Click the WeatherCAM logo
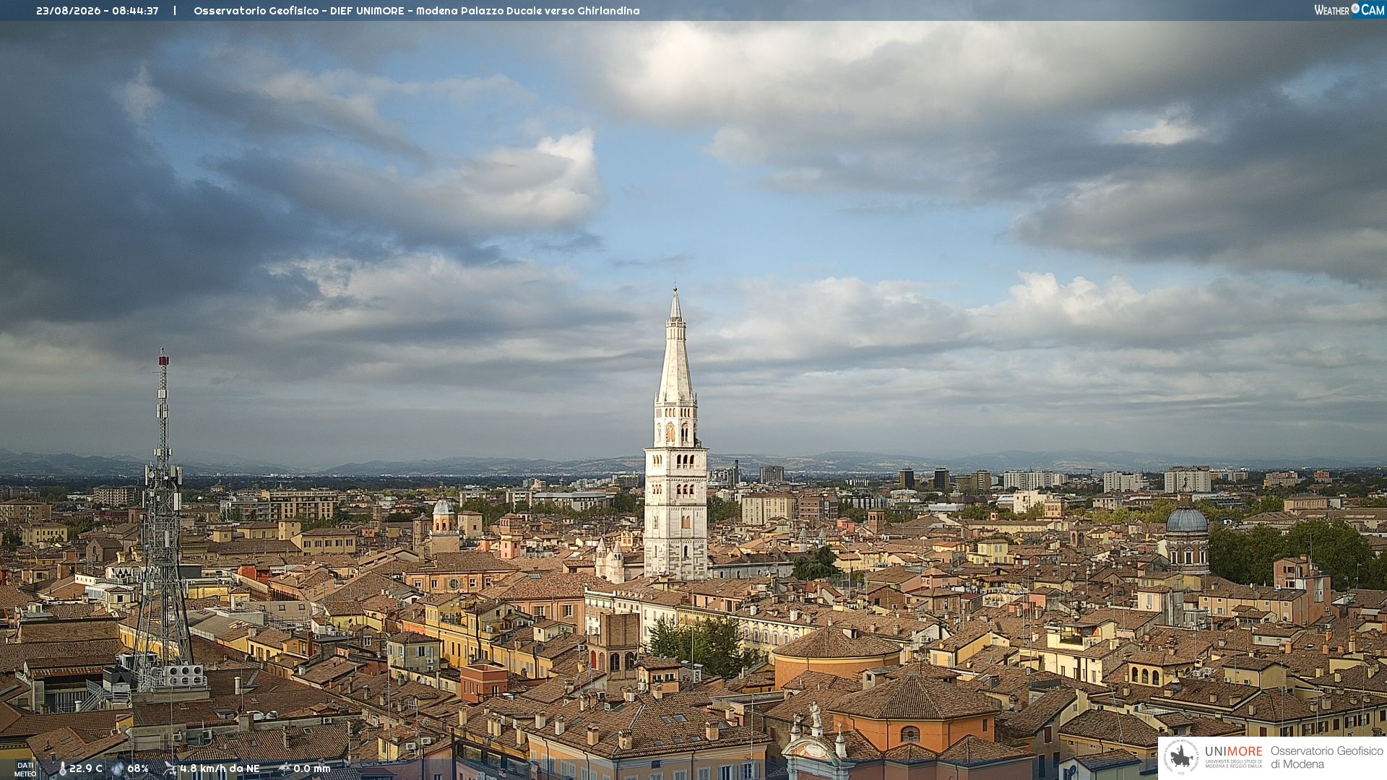The image size is (1387, 780). click(1349, 10)
